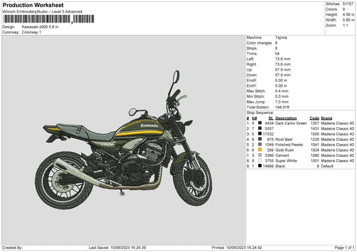This screenshot has height=252, width=357.
Task: Click the motorcycle embroidery design preview
Action: [124, 140]
